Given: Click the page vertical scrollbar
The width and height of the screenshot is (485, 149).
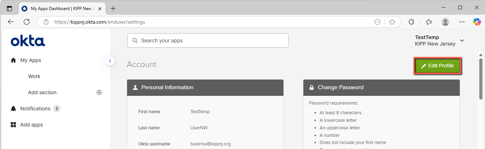Looking at the screenshot, I should [x=481, y=79].
